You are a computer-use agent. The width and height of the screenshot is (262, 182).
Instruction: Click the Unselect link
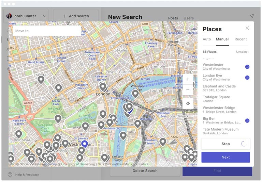click(x=242, y=52)
